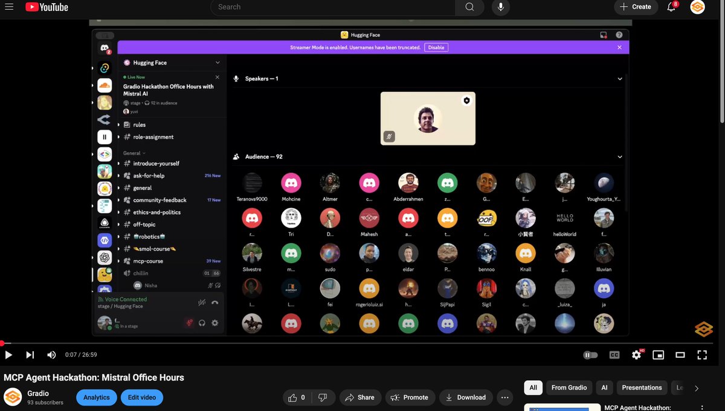Download the video
Viewport: 725px width, 411px height.
[465, 397]
